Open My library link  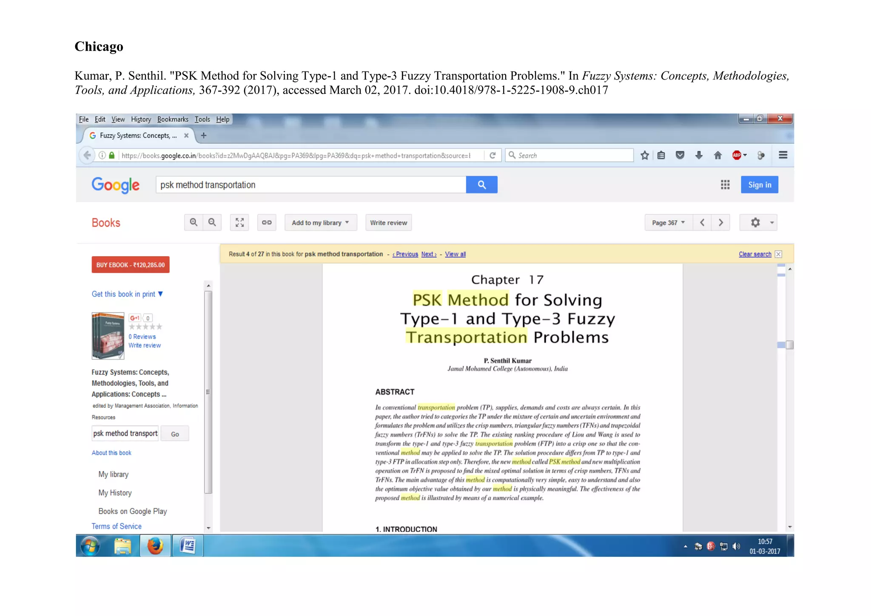click(113, 474)
